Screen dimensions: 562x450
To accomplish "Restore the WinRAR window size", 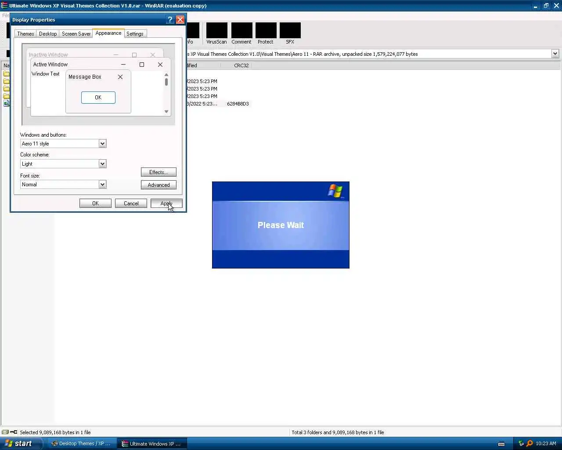I will click(x=546, y=6).
